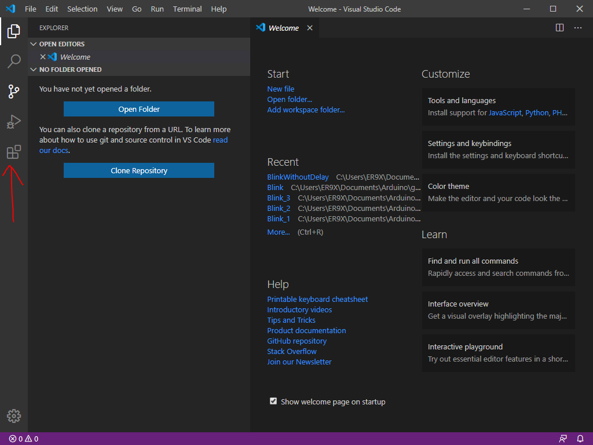Open the Tips and Tricks link
Screen dimensions: 593x445
(291, 320)
